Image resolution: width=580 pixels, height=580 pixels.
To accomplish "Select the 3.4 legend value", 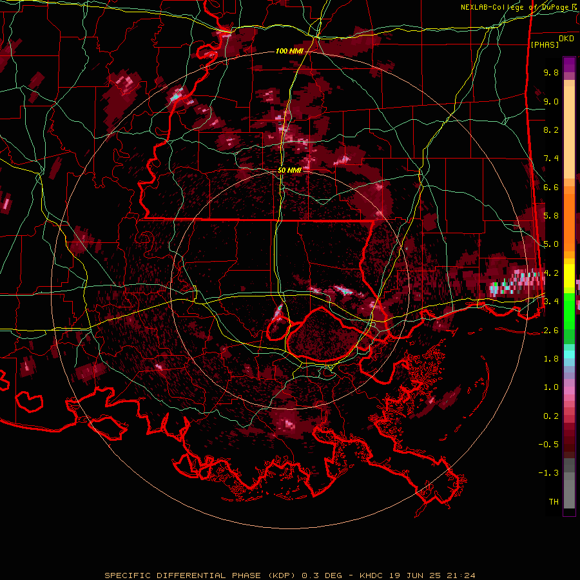I will pos(551,302).
